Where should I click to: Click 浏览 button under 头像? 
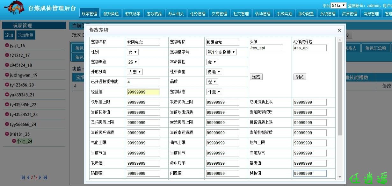tap(256, 77)
